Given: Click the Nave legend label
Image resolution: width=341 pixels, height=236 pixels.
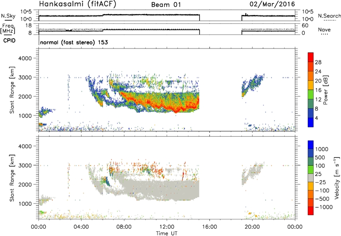Looking at the screenshot, I should click(x=324, y=30).
